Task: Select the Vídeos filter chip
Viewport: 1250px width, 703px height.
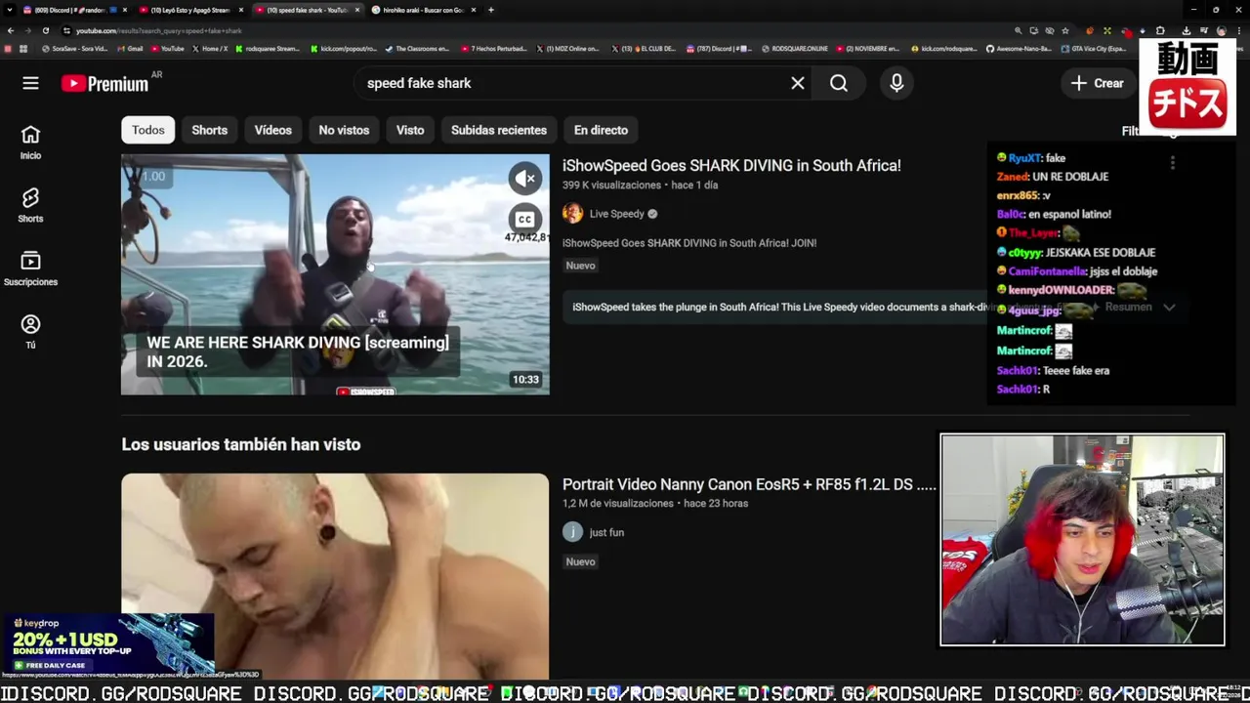Action: coord(273,130)
